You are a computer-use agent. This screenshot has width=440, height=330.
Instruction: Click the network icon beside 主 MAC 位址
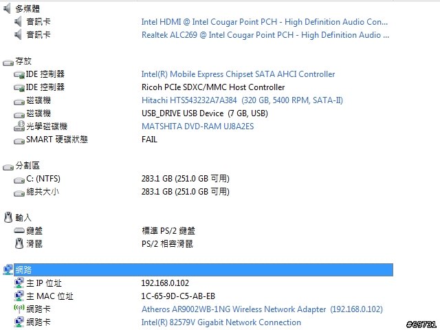pyautogui.click(x=19, y=296)
